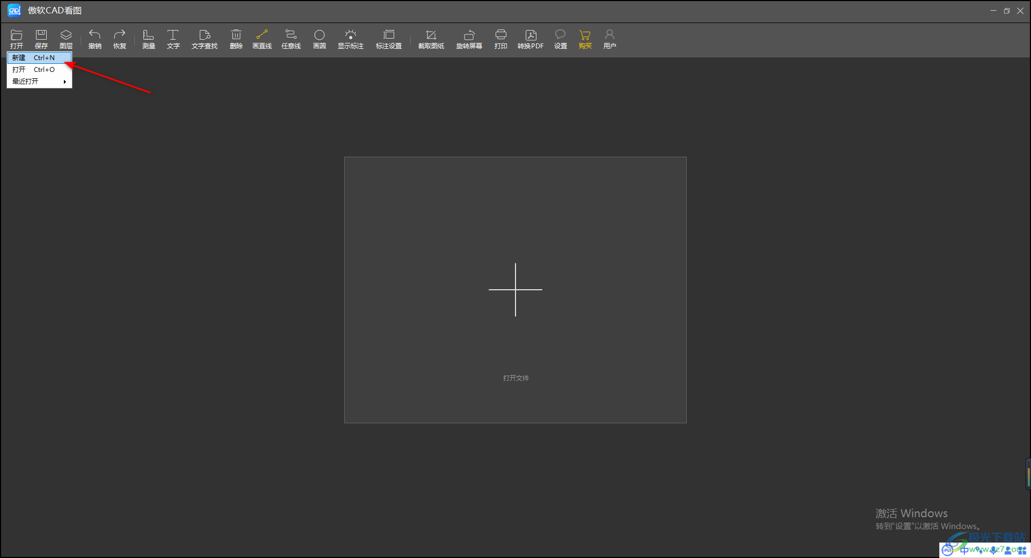
Task: Click the 转换PDF (Convert to PDF) icon
Action: [x=531, y=39]
